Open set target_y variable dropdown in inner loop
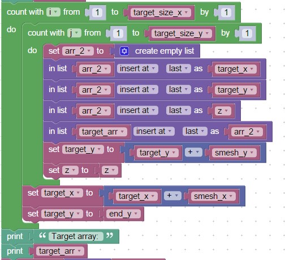This screenshot has width=285, height=260. point(83,150)
